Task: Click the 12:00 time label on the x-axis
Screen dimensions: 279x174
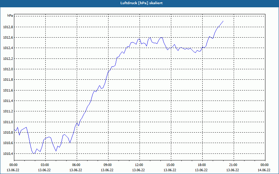Action: pos(139,165)
